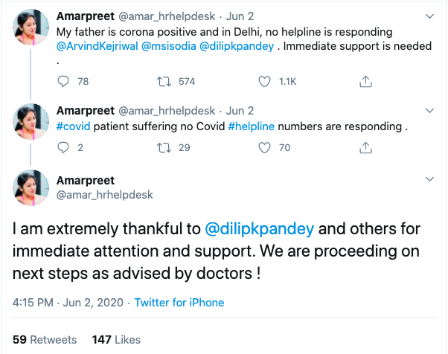
Task: Open the #helpline hashtag
Action: coord(255,126)
